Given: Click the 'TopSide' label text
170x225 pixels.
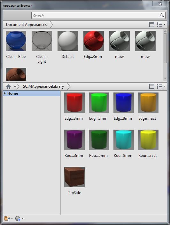Looking at the screenshot, I should click(x=74, y=193).
